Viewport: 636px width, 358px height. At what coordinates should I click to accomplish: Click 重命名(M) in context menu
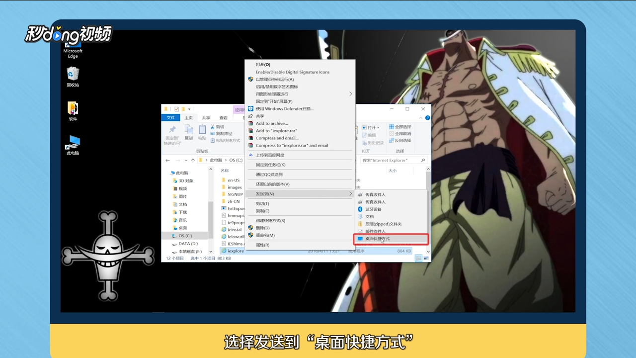coord(300,235)
